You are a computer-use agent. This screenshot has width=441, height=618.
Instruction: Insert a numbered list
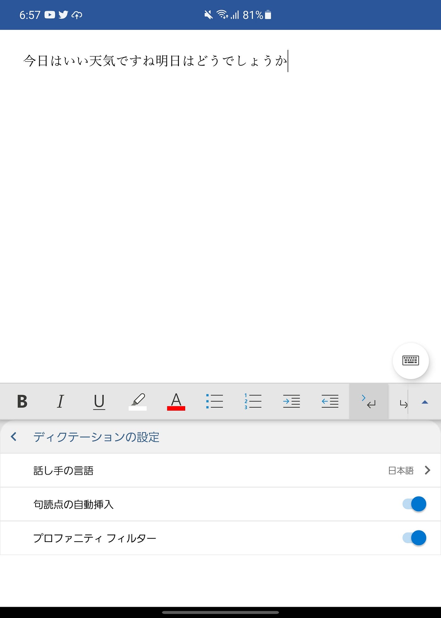point(253,401)
